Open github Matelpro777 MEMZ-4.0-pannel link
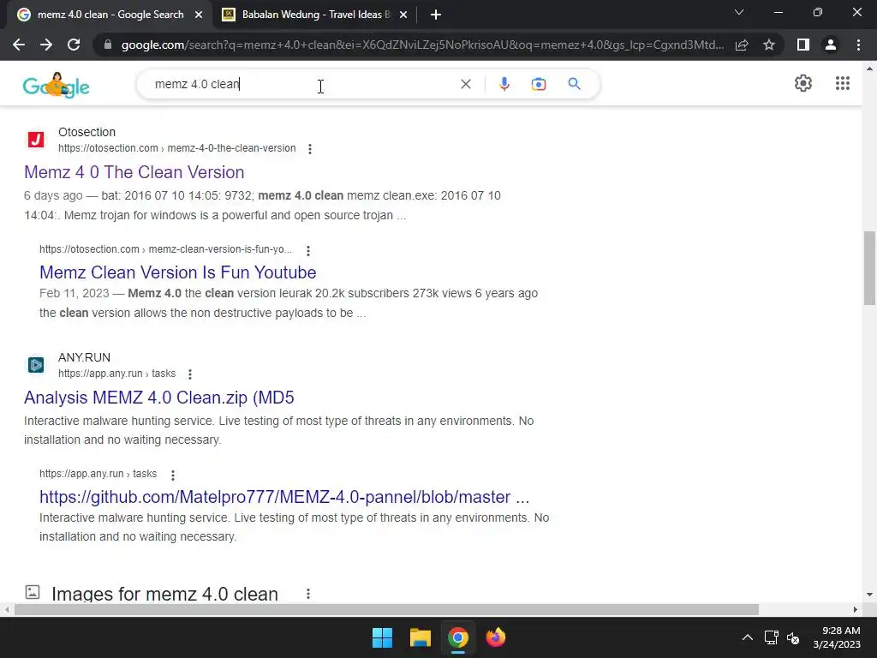This screenshot has width=877, height=658. 284,497
